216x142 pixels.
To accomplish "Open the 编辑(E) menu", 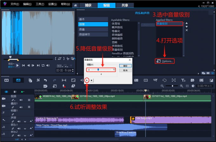I will 27,4.
